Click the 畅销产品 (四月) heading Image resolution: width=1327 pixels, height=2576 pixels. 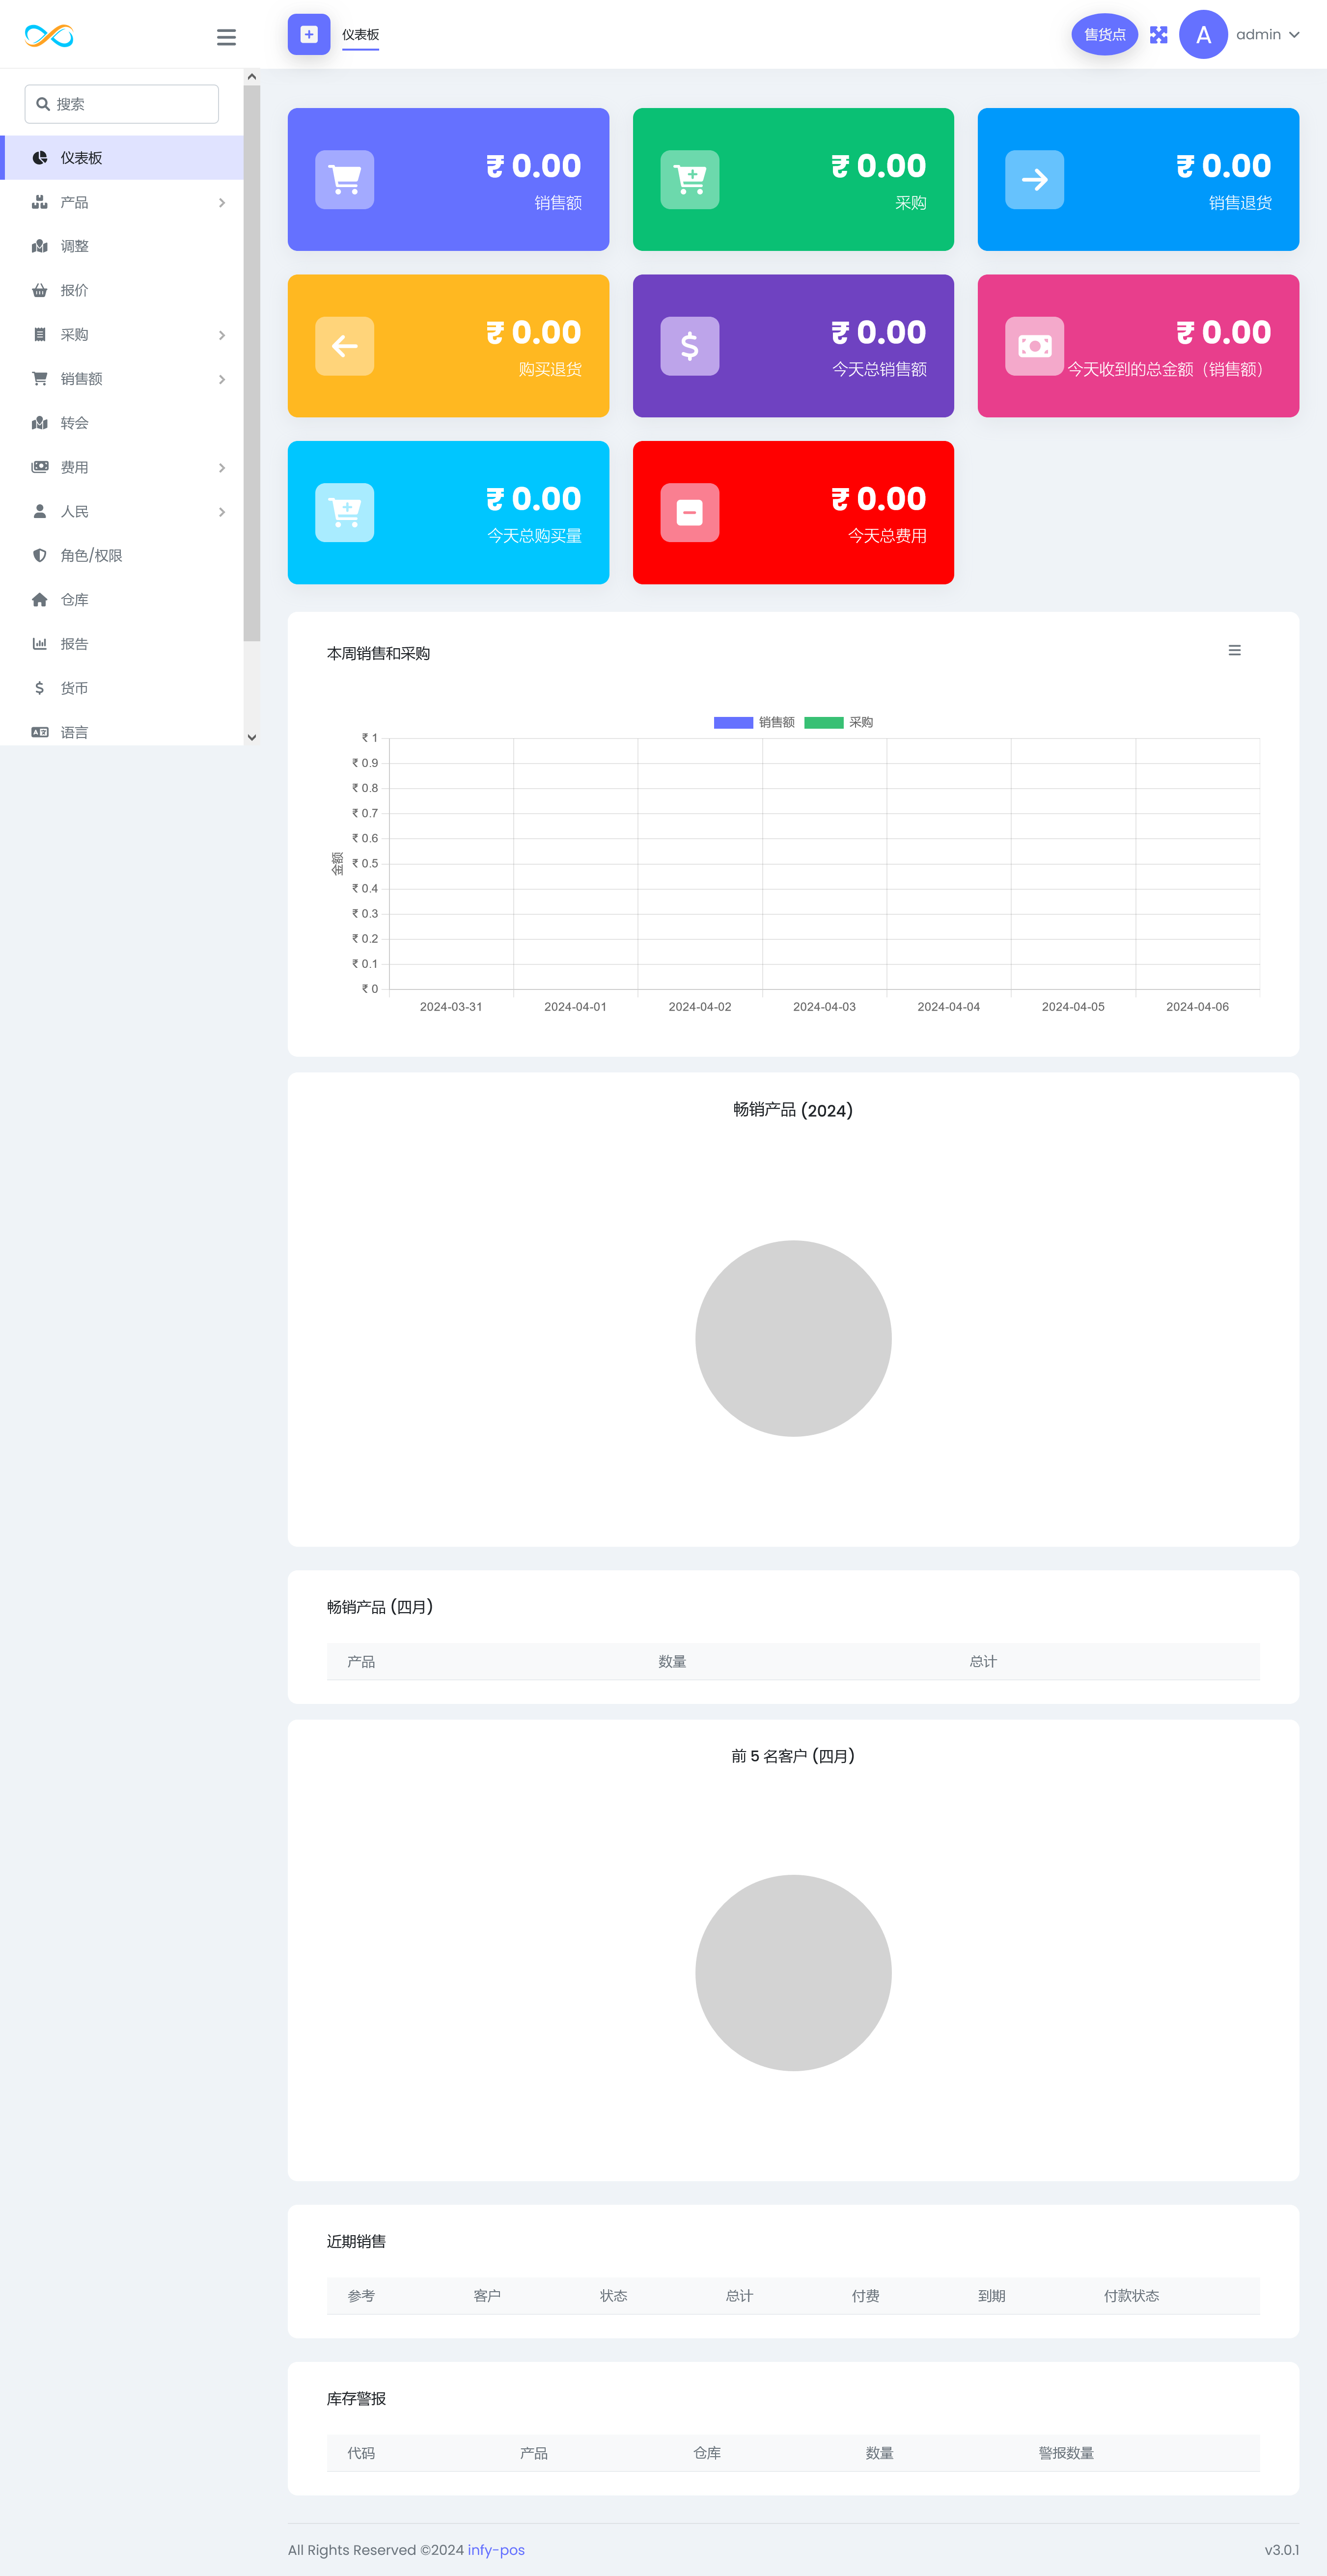pos(380,1607)
